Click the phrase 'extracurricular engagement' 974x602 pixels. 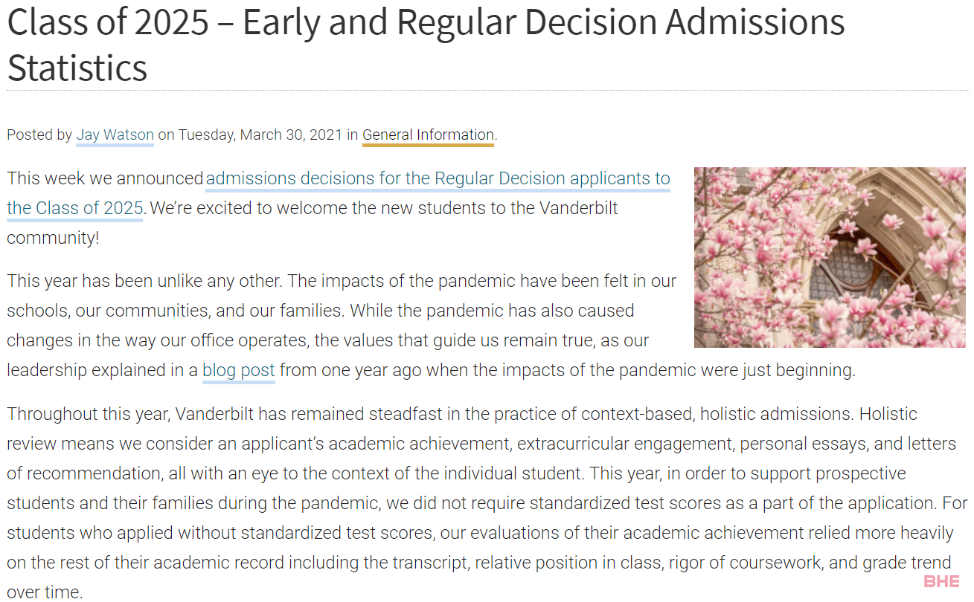pos(625,444)
